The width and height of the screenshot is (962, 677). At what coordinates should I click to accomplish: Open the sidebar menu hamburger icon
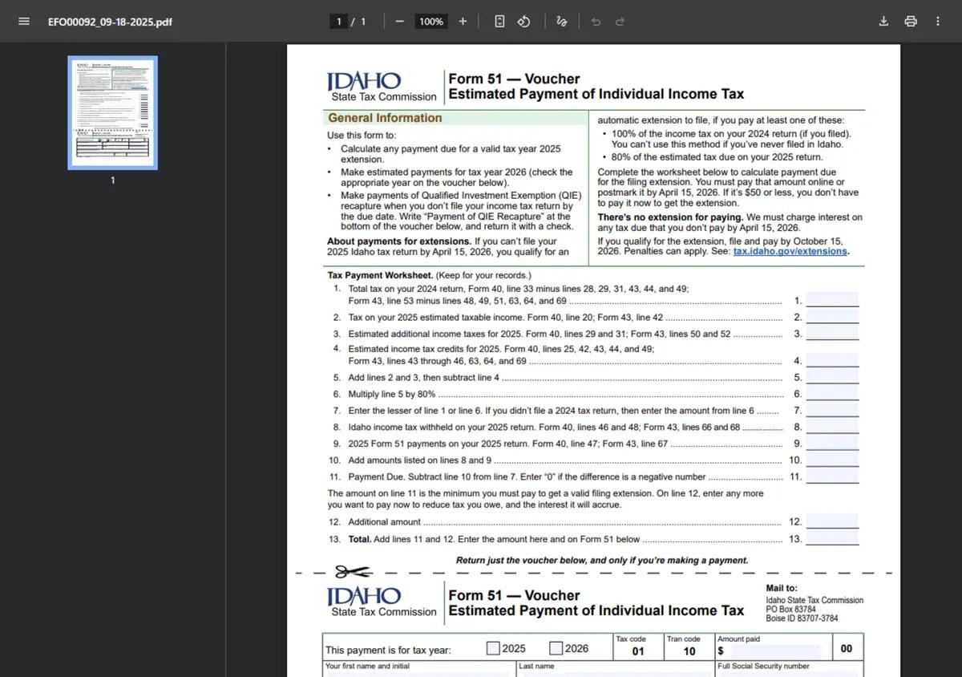click(24, 22)
